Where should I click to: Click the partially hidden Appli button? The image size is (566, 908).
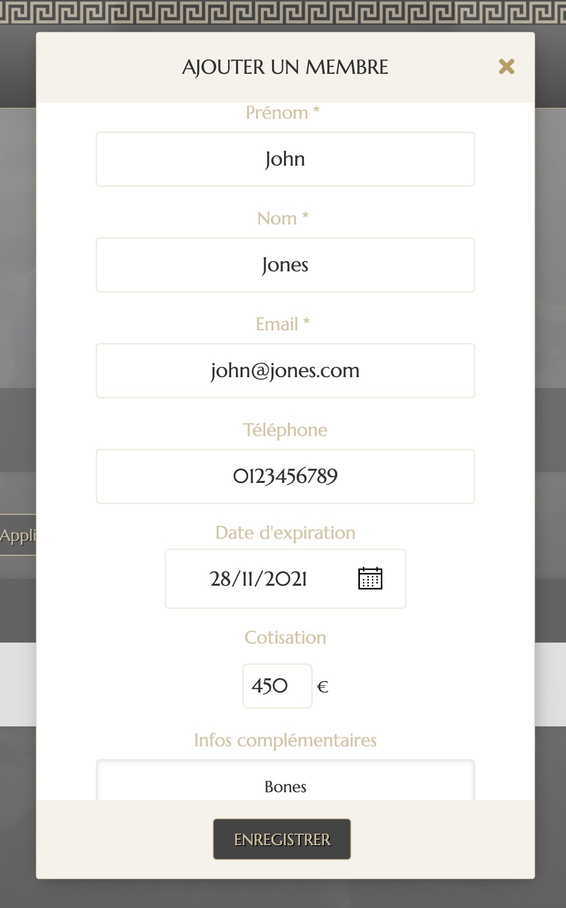point(18,535)
